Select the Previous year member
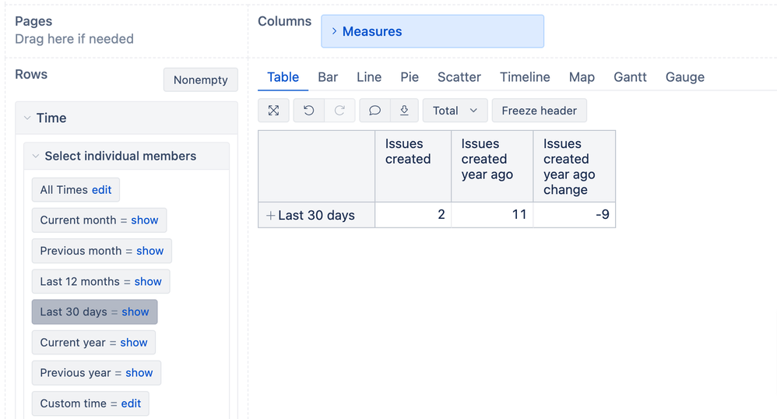 (75, 373)
